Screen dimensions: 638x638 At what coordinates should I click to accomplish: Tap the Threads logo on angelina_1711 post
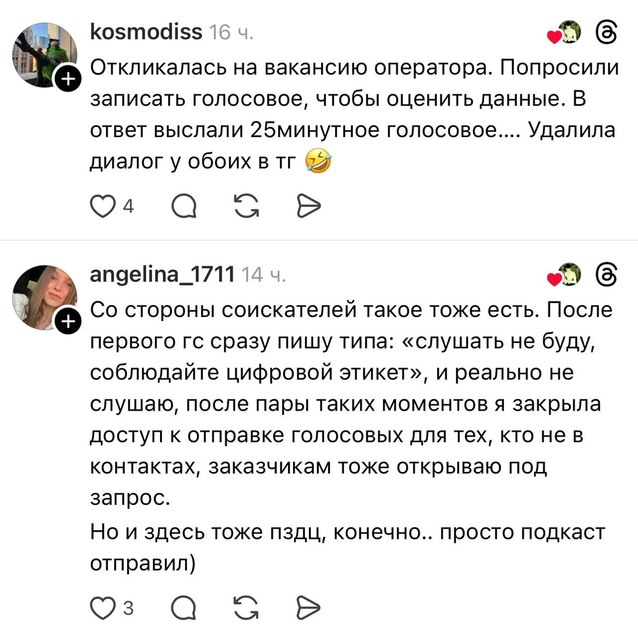coord(607,275)
